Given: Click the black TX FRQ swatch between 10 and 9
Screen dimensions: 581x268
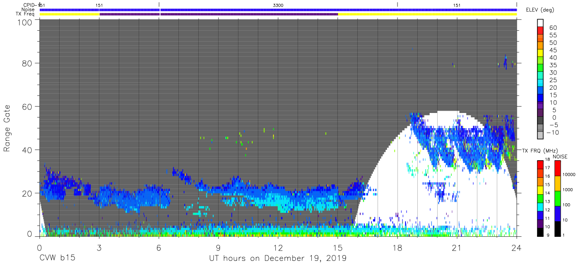Looking at the screenshot, I should tap(540, 231).
